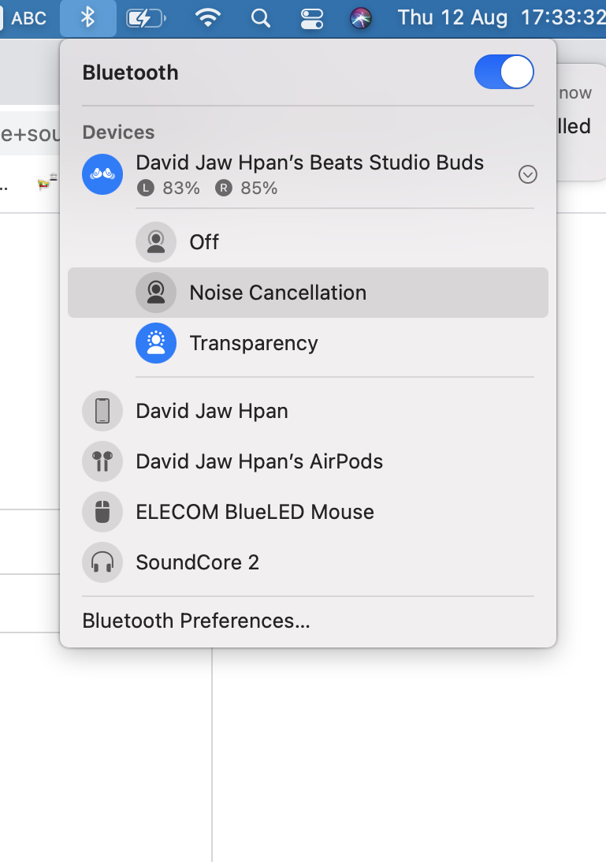606x862 pixels.
Task: Click the date and time clock
Action: [x=501, y=18]
